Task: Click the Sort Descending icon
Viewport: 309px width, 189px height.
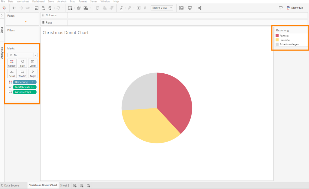Action: [x=112, y=8]
